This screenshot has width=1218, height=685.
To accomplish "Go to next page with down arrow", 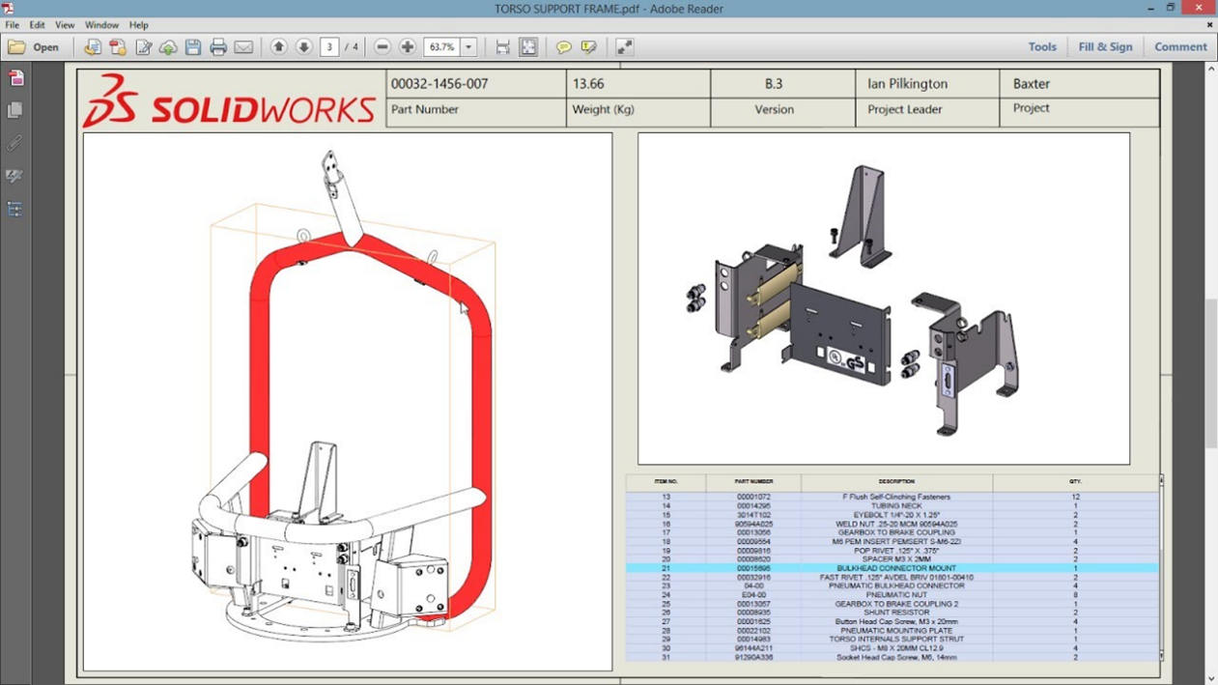I will tap(304, 47).
